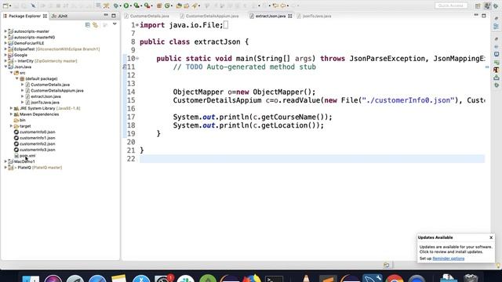Viewport: 502px width, 282px height.
Task: Click the Quick Access search field
Action: 451,5
